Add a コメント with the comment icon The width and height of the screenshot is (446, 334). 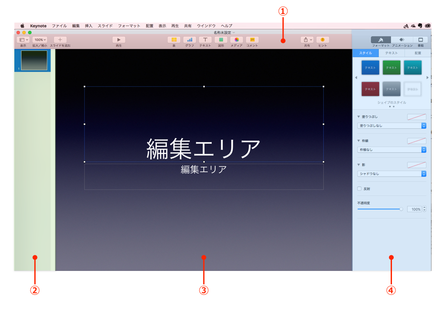[251, 40]
